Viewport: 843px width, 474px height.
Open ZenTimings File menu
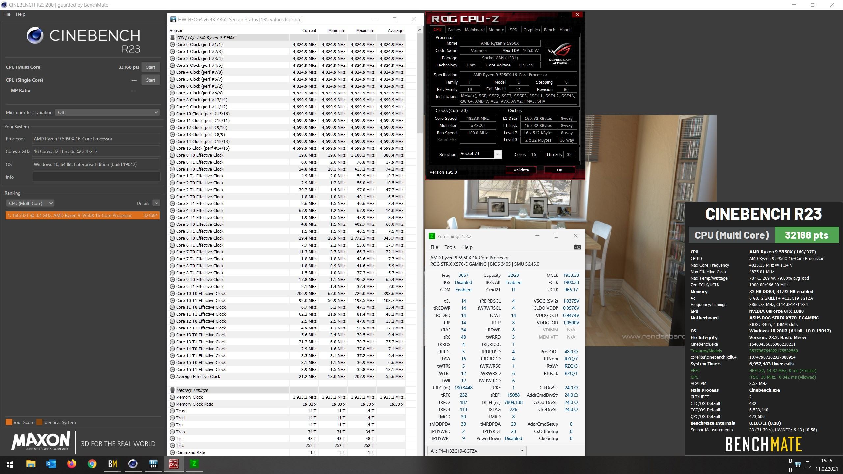[x=434, y=247]
